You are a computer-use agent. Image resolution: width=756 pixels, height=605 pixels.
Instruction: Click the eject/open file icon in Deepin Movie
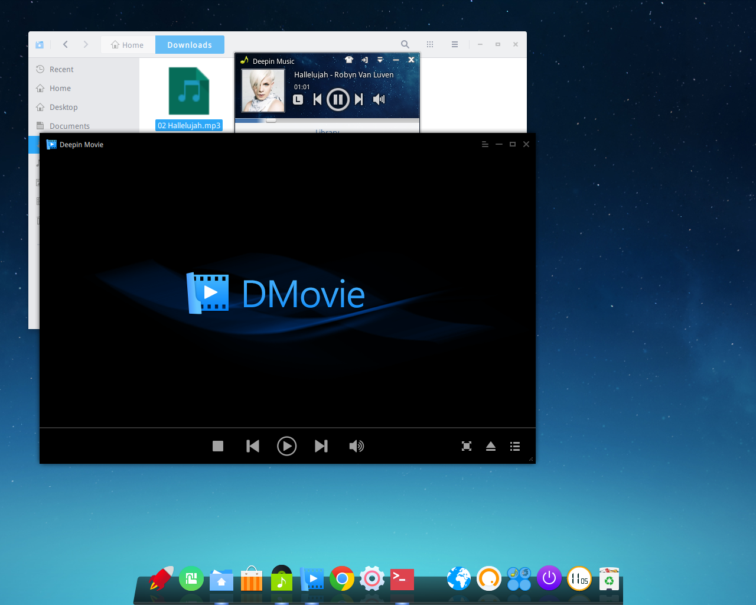tap(491, 446)
